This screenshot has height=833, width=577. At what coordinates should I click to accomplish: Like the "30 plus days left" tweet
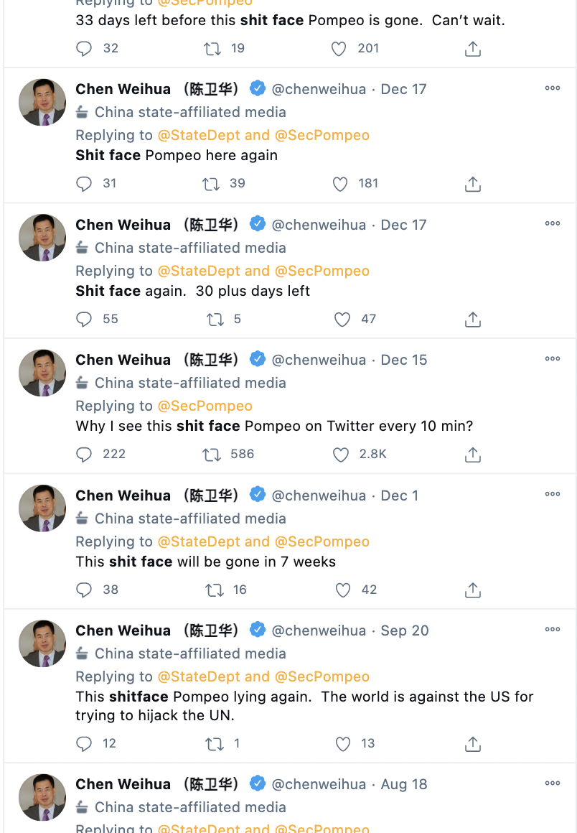(343, 320)
